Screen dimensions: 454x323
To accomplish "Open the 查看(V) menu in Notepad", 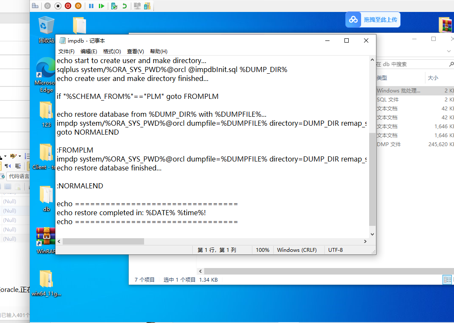I will pyautogui.click(x=134, y=51).
